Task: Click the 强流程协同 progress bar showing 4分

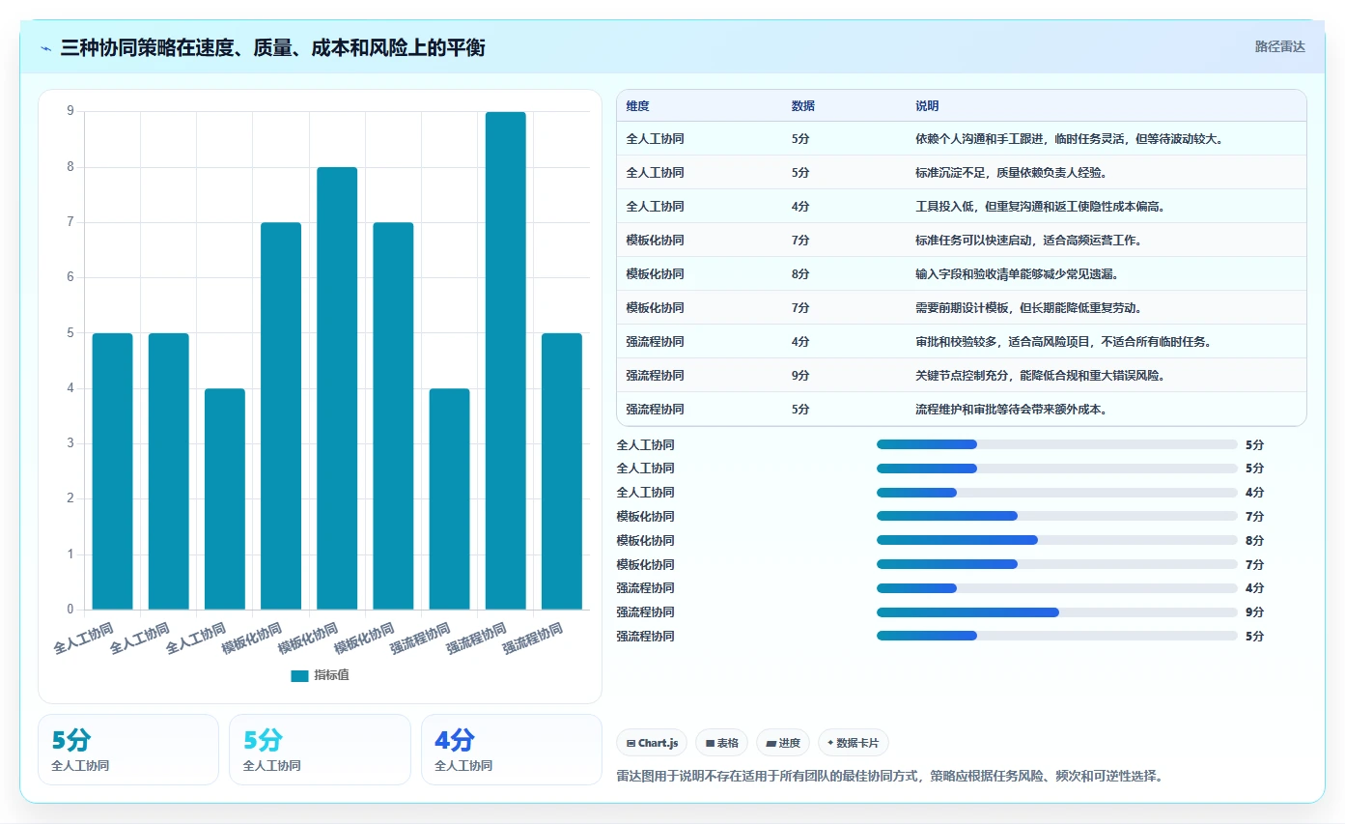Action: [1057, 588]
